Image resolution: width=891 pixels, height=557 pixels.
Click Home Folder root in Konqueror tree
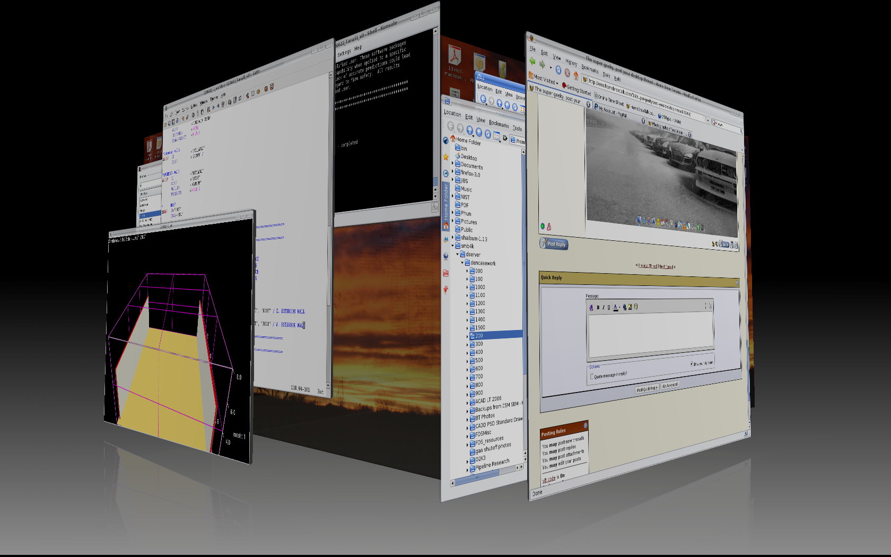point(466,141)
